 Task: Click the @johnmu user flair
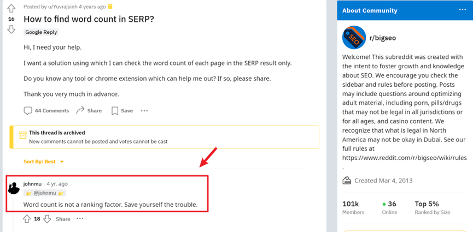(45, 193)
